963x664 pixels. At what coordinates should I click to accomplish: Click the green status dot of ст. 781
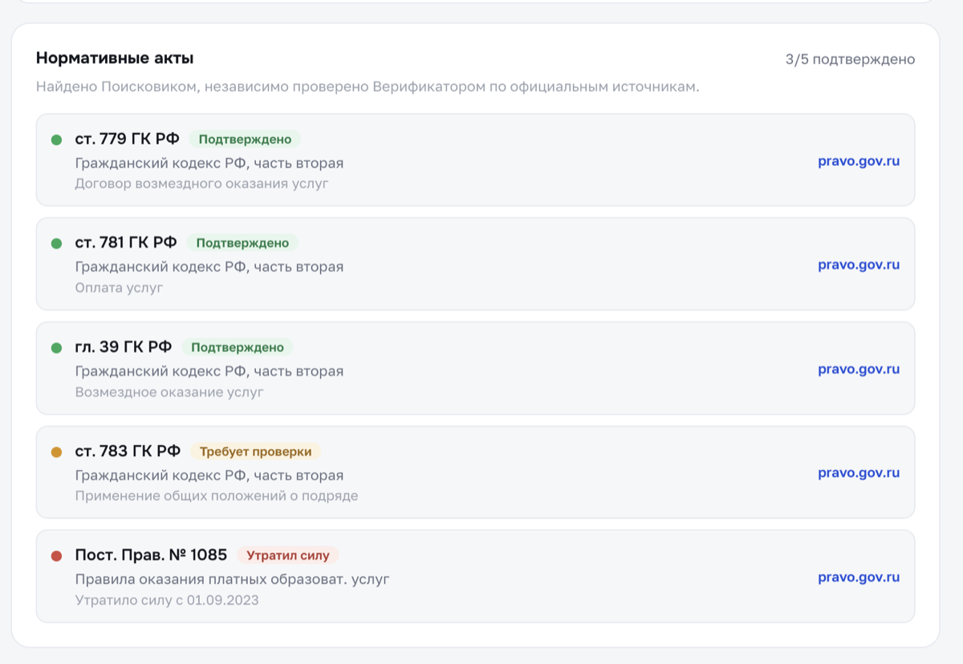[x=56, y=243]
